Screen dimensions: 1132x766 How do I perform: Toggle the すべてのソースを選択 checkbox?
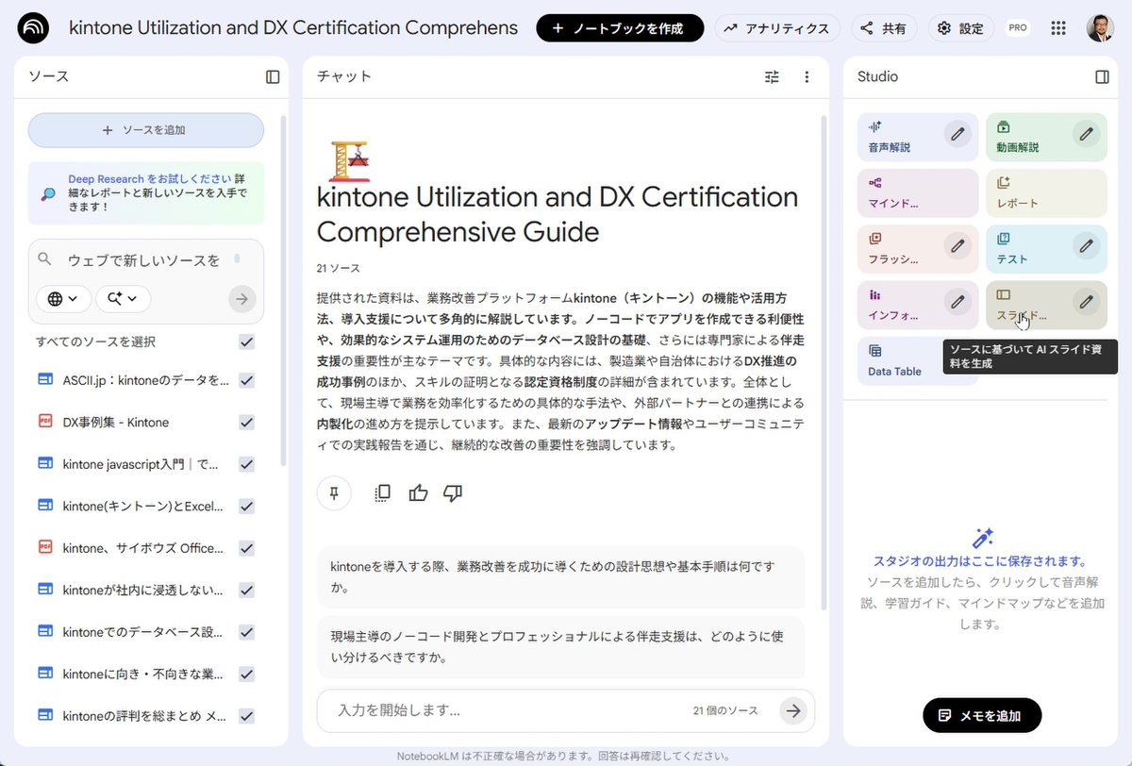[246, 341]
